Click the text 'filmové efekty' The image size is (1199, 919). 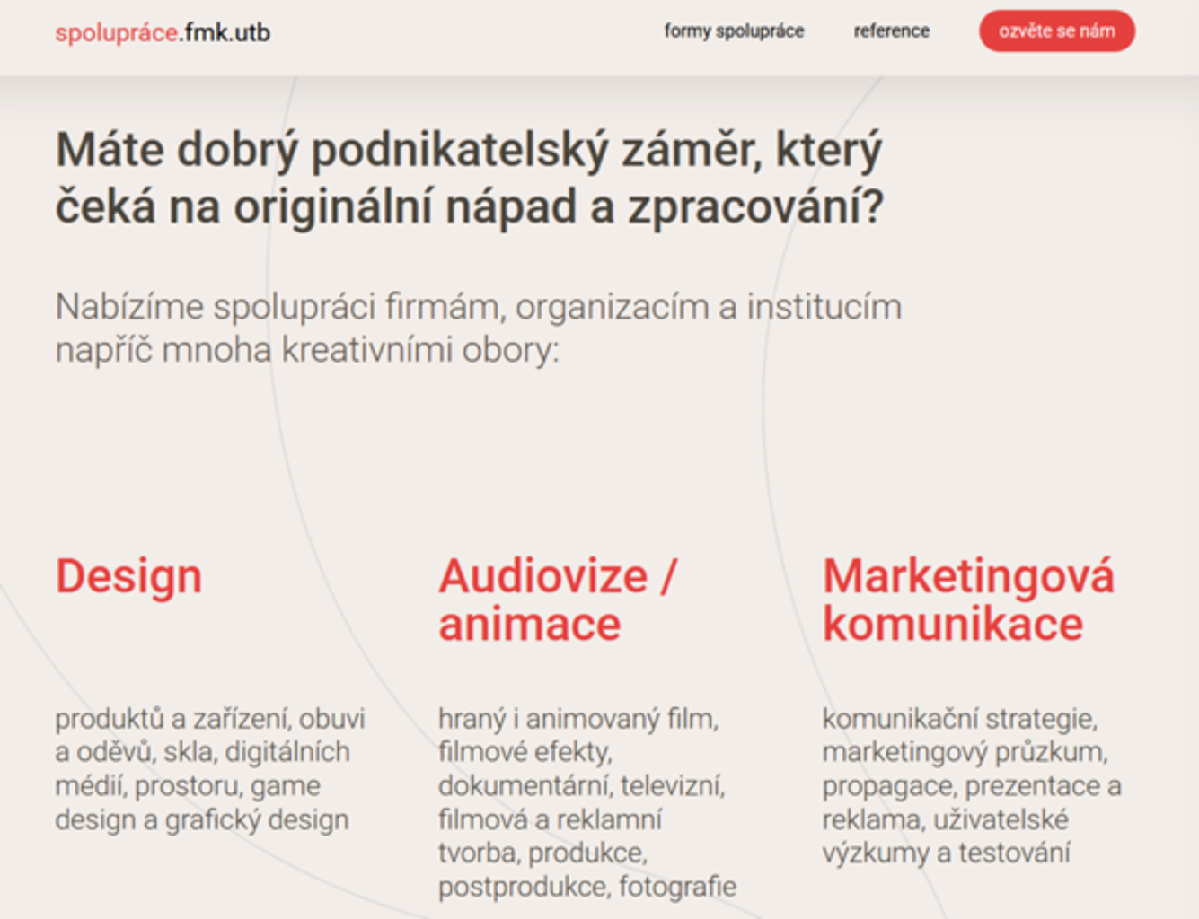click(525, 753)
